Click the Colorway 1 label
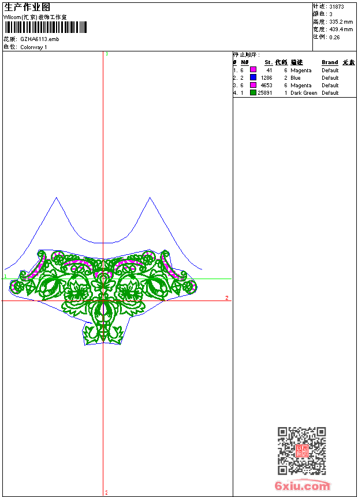The height and width of the screenshot is (497, 358). 33,47
